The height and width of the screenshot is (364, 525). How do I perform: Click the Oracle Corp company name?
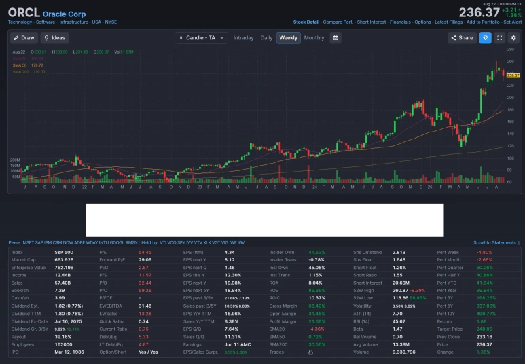(x=64, y=14)
